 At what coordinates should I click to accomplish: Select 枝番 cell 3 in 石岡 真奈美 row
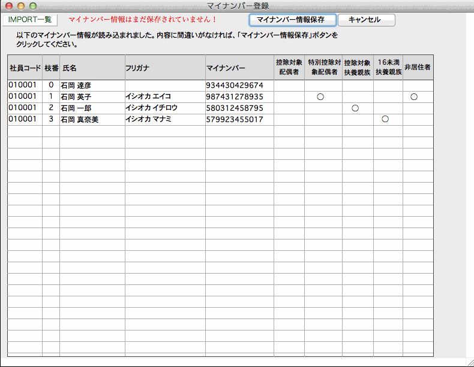pyautogui.click(x=51, y=119)
